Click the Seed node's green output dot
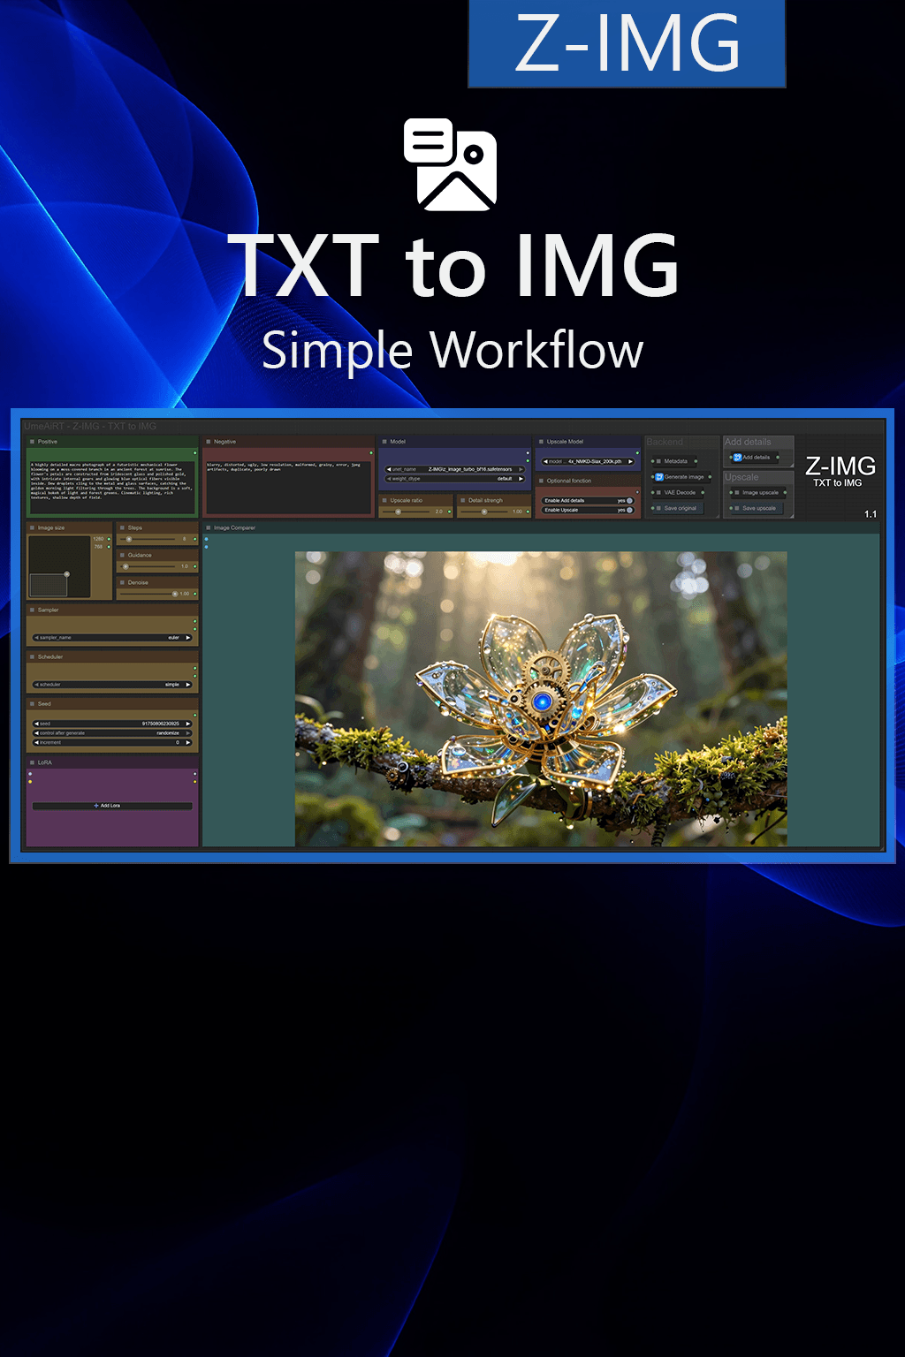This screenshot has height=1357, width=905. (195, 715)
